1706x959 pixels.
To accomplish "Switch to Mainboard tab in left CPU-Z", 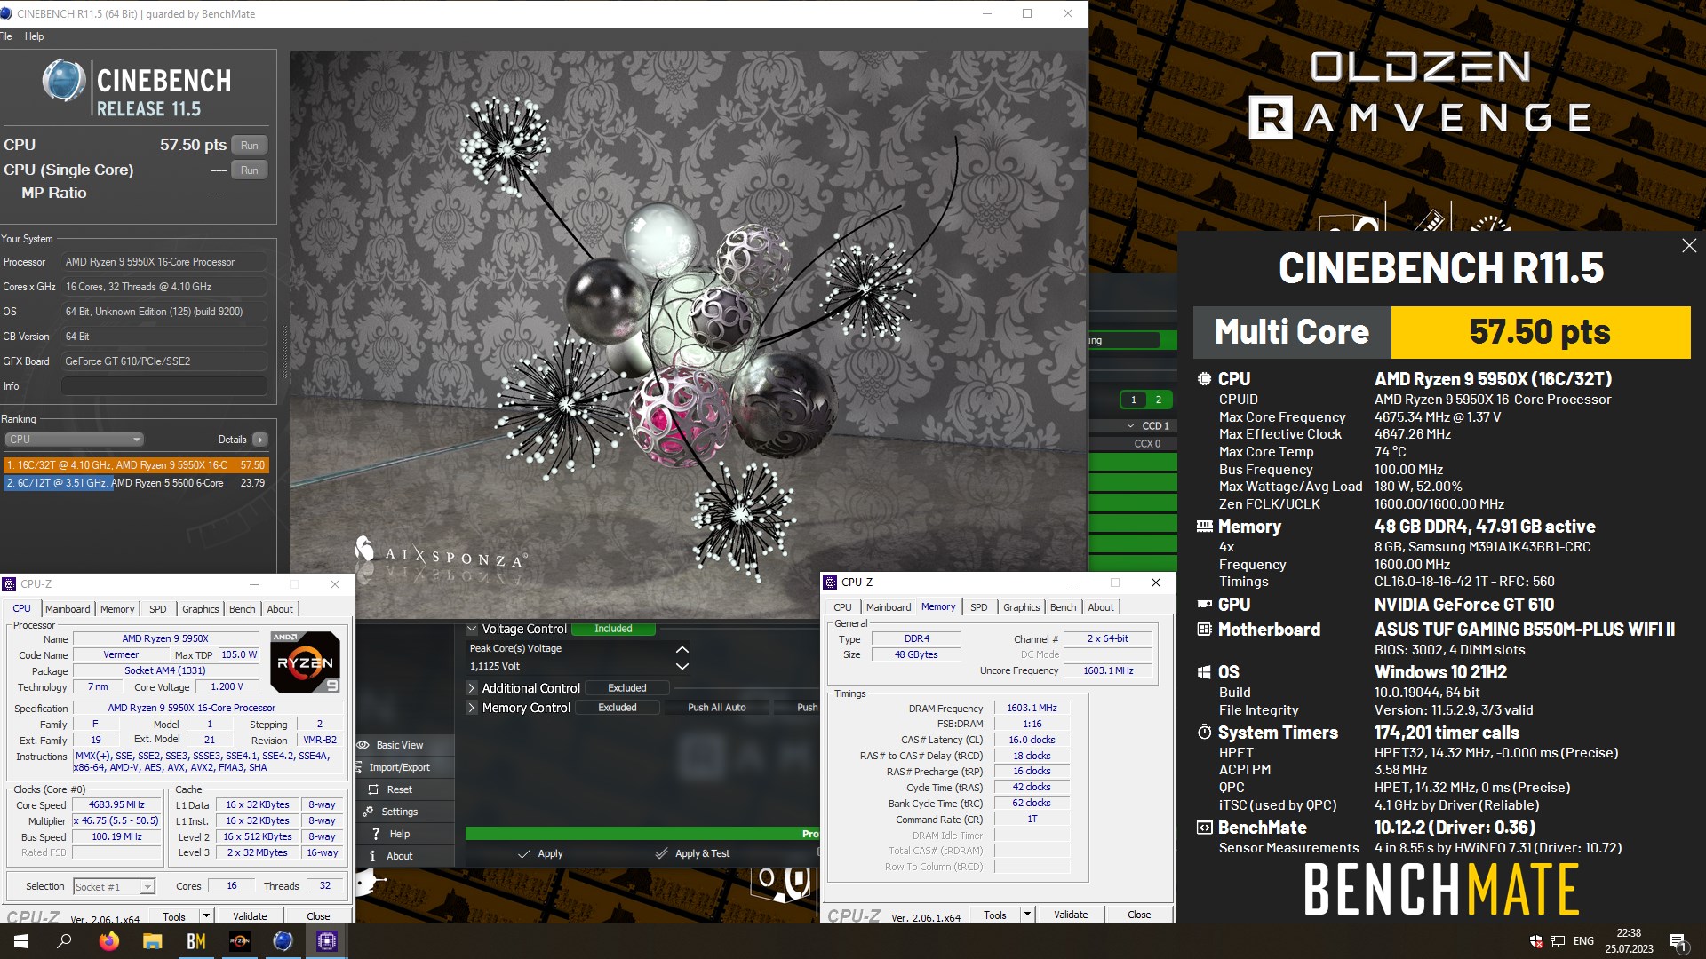I will pyautogui.click(x=68, y=609).
